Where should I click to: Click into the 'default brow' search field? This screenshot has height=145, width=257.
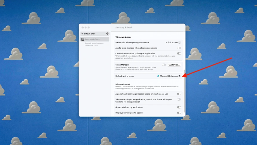(x=94, y=34)
